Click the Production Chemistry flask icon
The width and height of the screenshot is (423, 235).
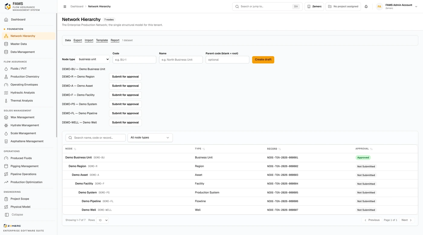(x=6, y=77)
